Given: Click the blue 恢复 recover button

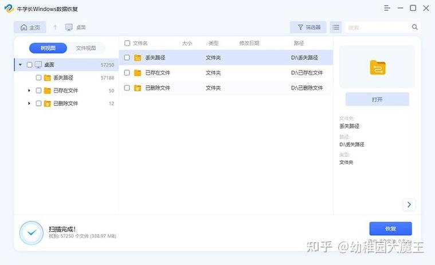Looking at the screenshot, I should pos(391,229).
